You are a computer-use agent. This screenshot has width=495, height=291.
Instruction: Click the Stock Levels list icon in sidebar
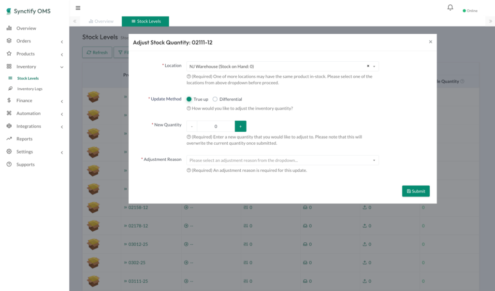point(11,78)
